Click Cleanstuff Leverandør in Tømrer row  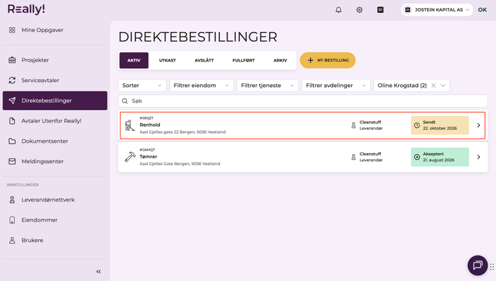point(371,157)
